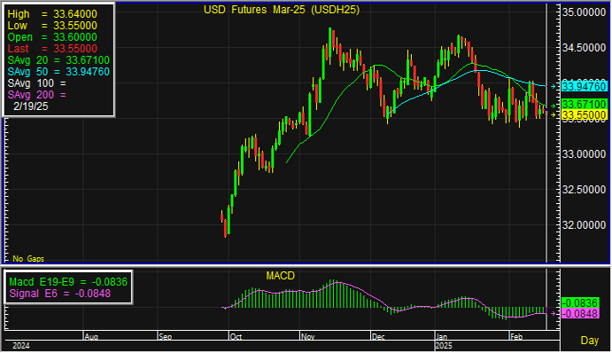The image size is (612, 353).
Task: Select the magenta -0.0848 signal value tag
Action: 580,313
